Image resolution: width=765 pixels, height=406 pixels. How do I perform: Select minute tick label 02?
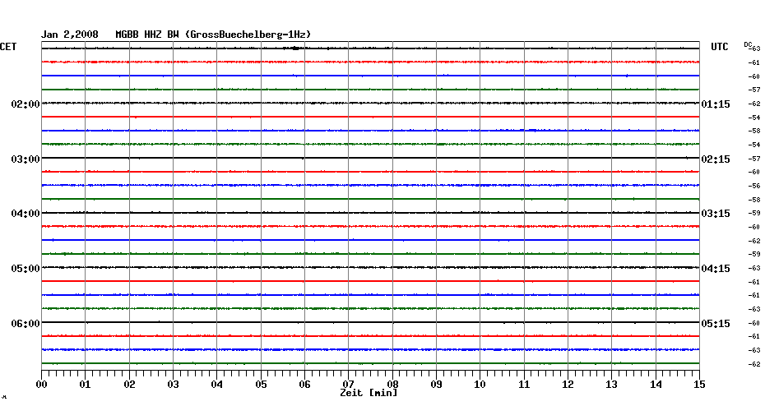tap(129, 385)
